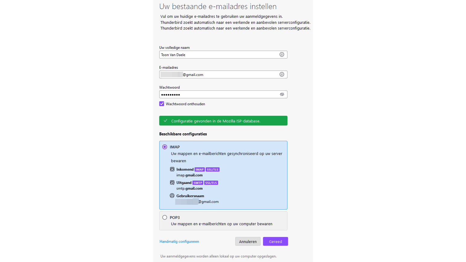
Task: Select the IMAP radio button
Action: coord(165,147)
